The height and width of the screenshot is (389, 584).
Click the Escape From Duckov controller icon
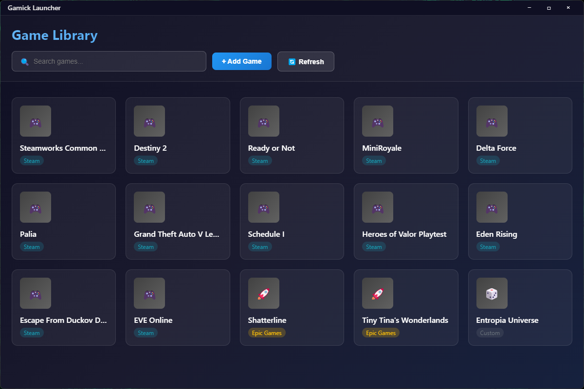click(36, 293)
